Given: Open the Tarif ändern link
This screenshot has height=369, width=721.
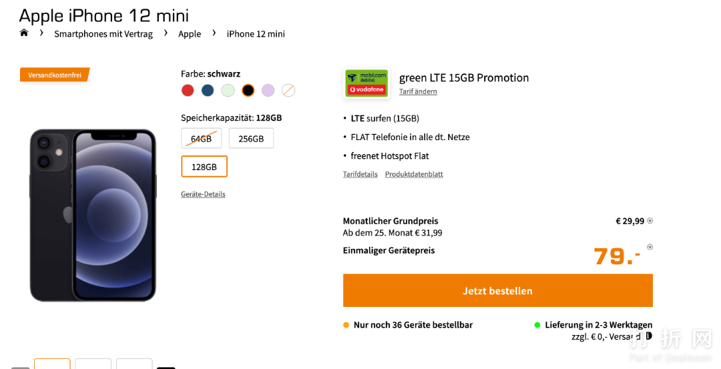Looking at the screenshot, I should 418,91.
